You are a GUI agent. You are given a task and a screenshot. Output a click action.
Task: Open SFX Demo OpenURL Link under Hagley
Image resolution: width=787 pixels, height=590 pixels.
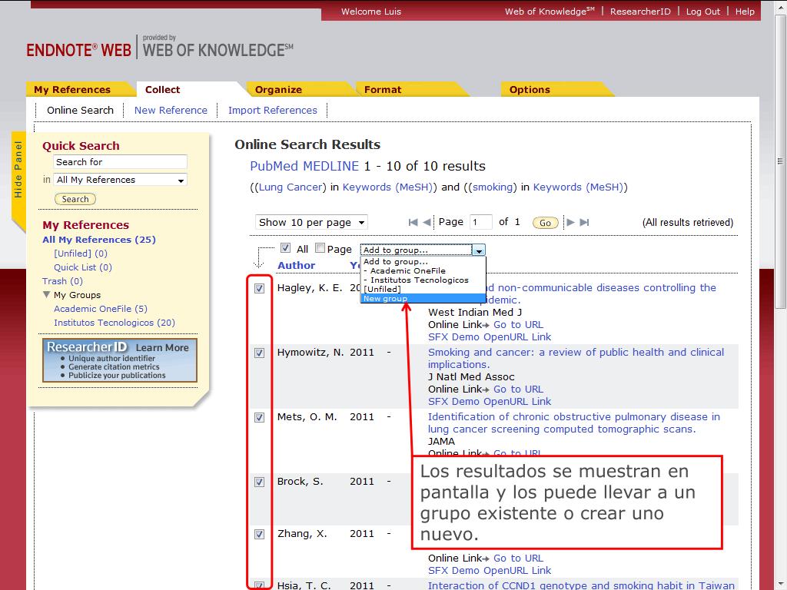[x=490, y=337]
